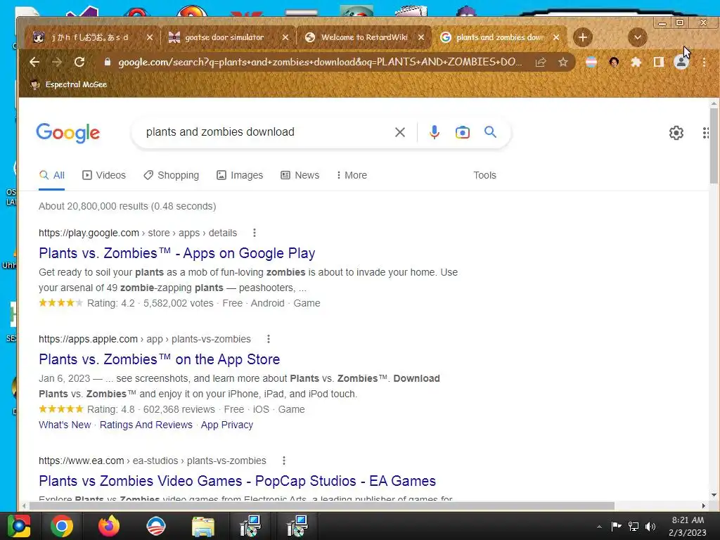
Task: Close the plants and zombies search tab
Action: [556, 37]
